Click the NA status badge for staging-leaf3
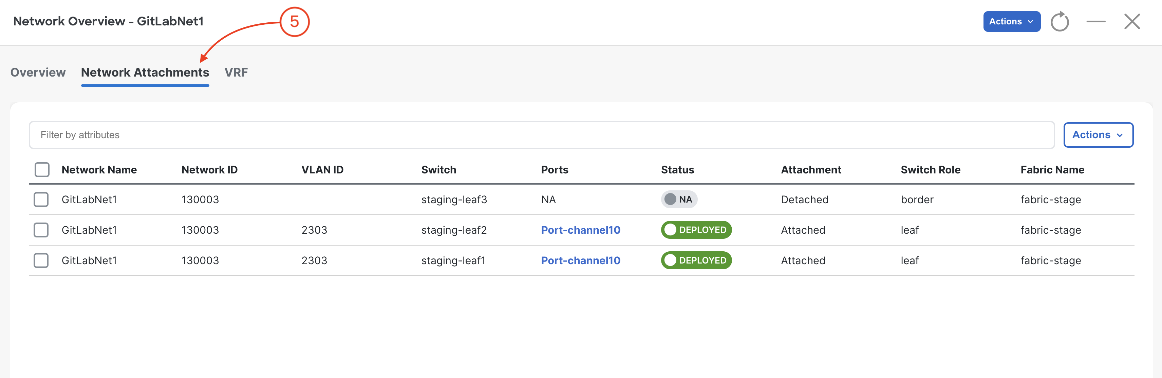The width and height of the screenshot is (1162, 378). 679,199
